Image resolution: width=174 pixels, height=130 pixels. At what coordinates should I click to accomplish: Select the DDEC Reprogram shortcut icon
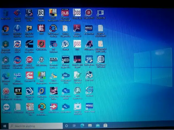point(53,12)
